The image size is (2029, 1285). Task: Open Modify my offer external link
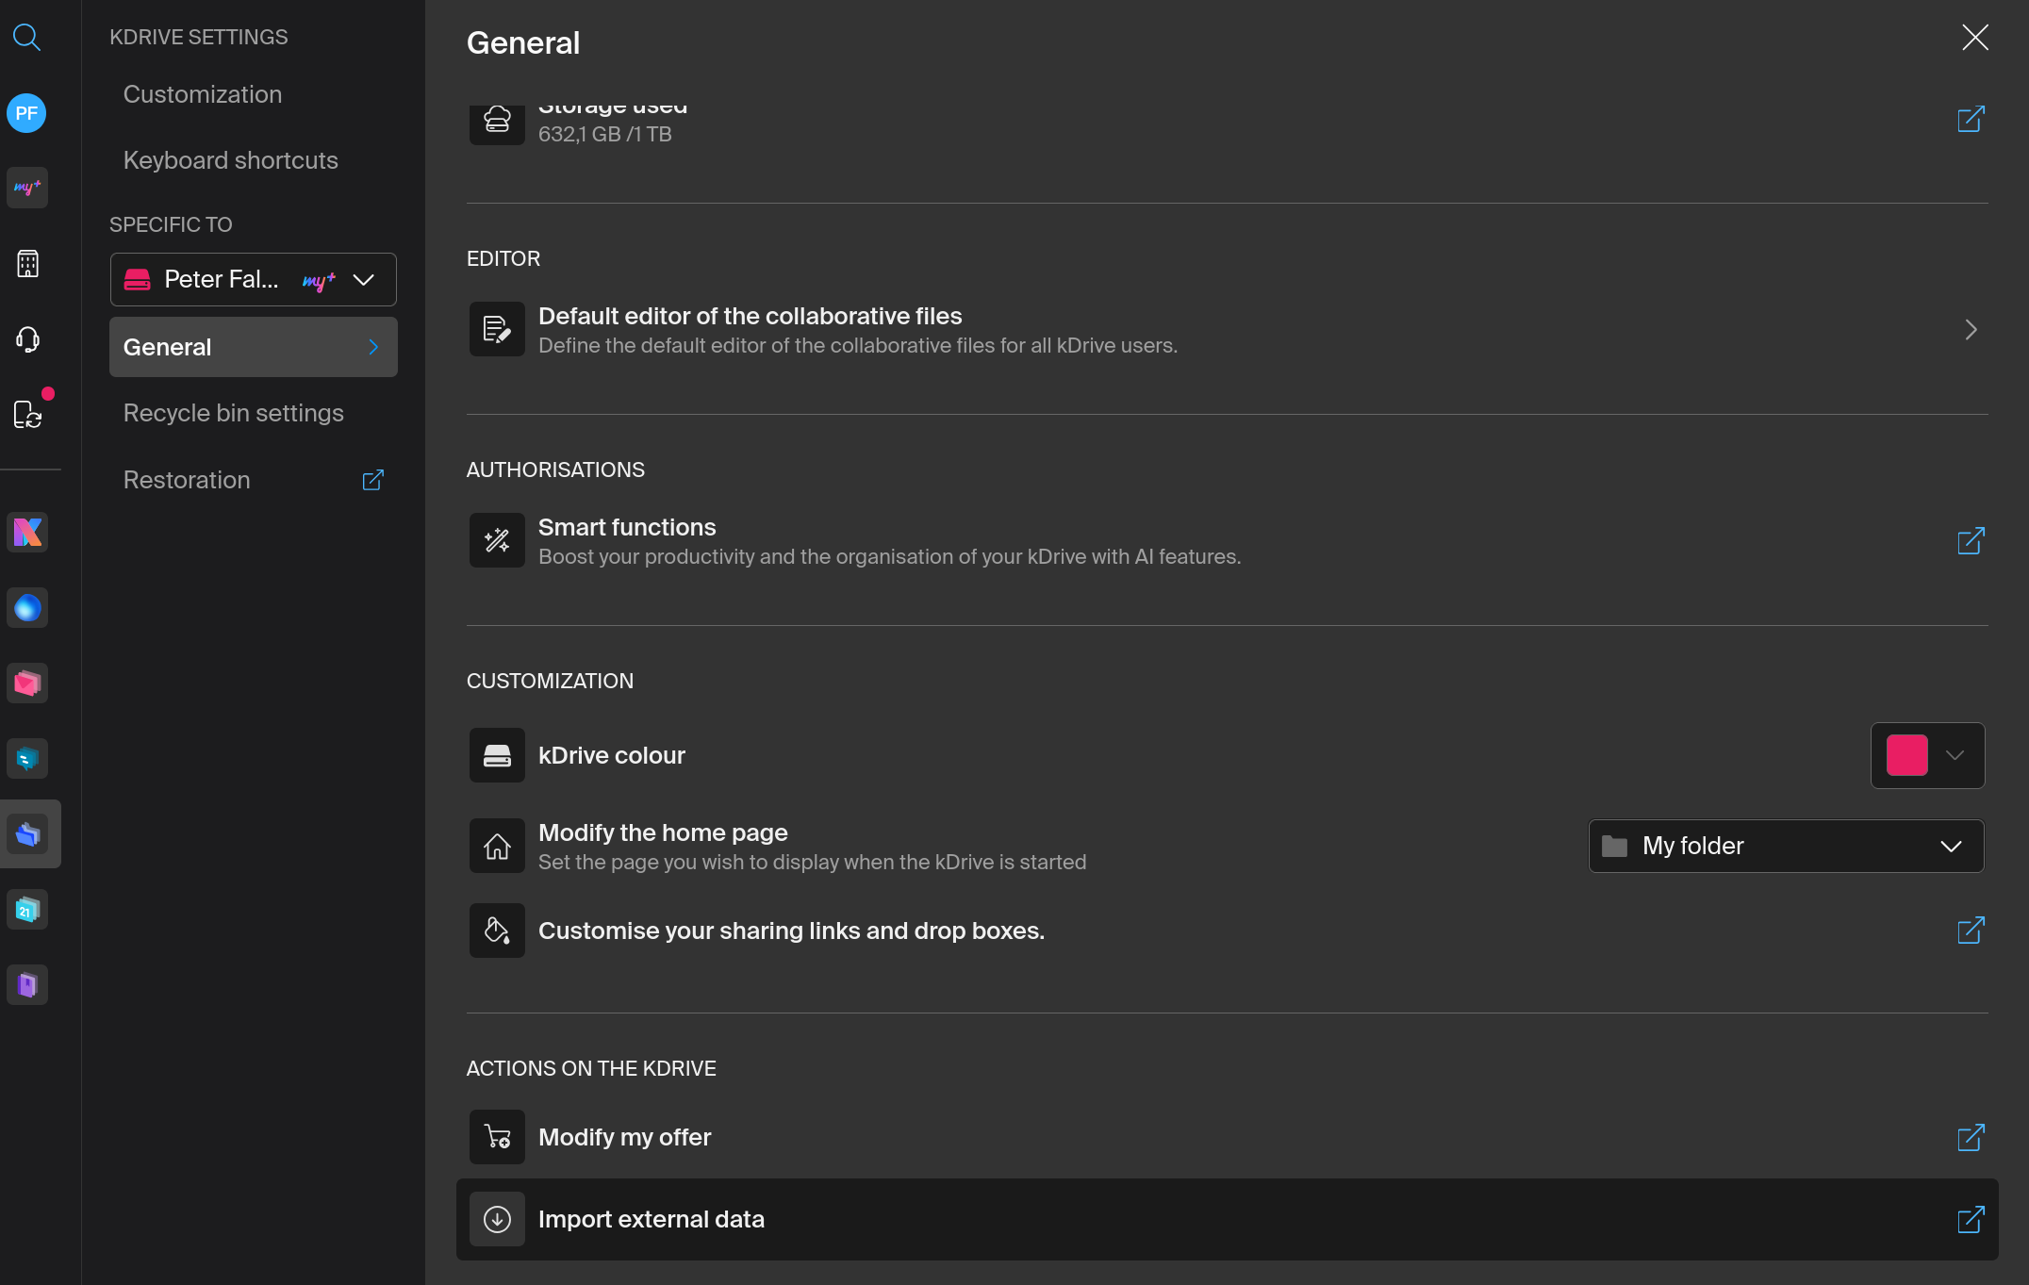(x=1971, y=1137)
